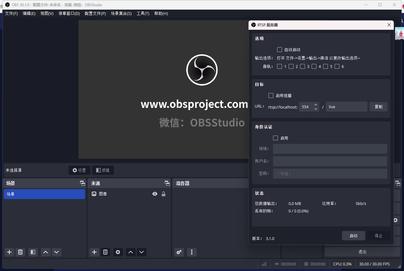Open the 视图 menu
404x271 pixels.
click(47, 13)
